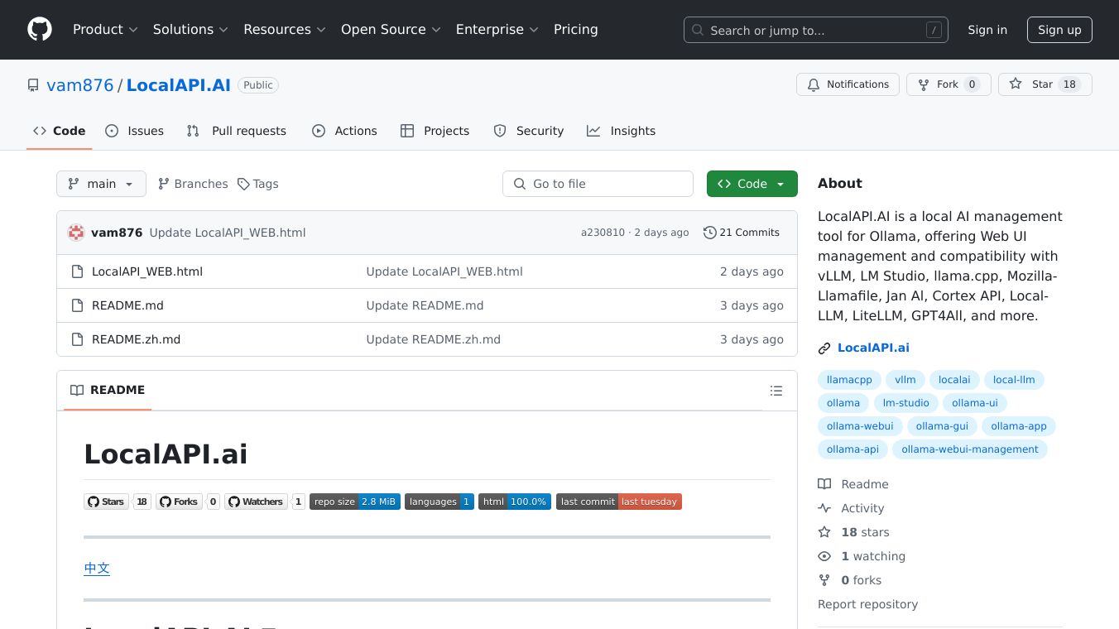This screenshot has width=1119, height=629.
Task: Click the Search or jump to field
Action: [815, 31]
